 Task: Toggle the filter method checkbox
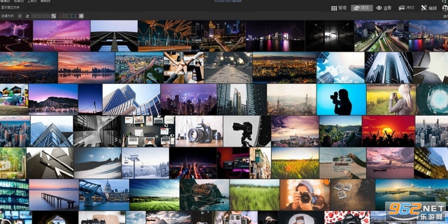[20, 16]
